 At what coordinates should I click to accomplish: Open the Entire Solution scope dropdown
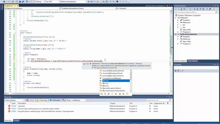[15, 100]
